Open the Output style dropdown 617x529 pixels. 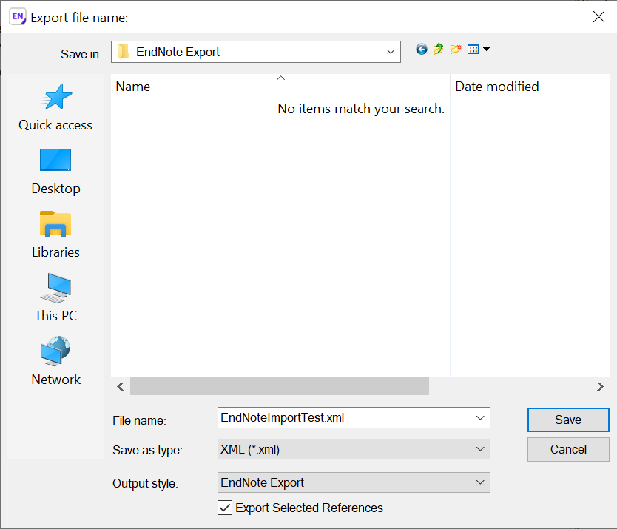479,482
